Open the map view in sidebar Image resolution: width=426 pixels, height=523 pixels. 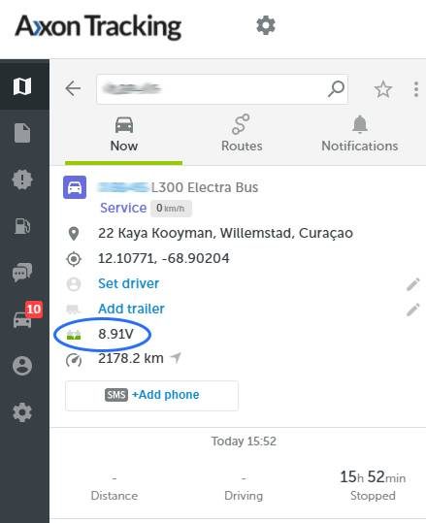coord(22,86)
